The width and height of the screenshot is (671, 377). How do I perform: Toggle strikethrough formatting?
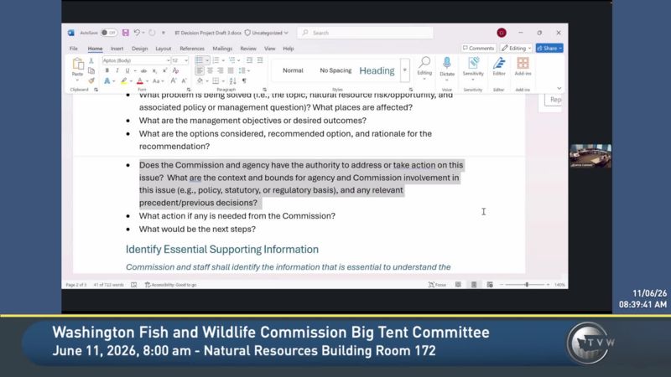(143, 70)
